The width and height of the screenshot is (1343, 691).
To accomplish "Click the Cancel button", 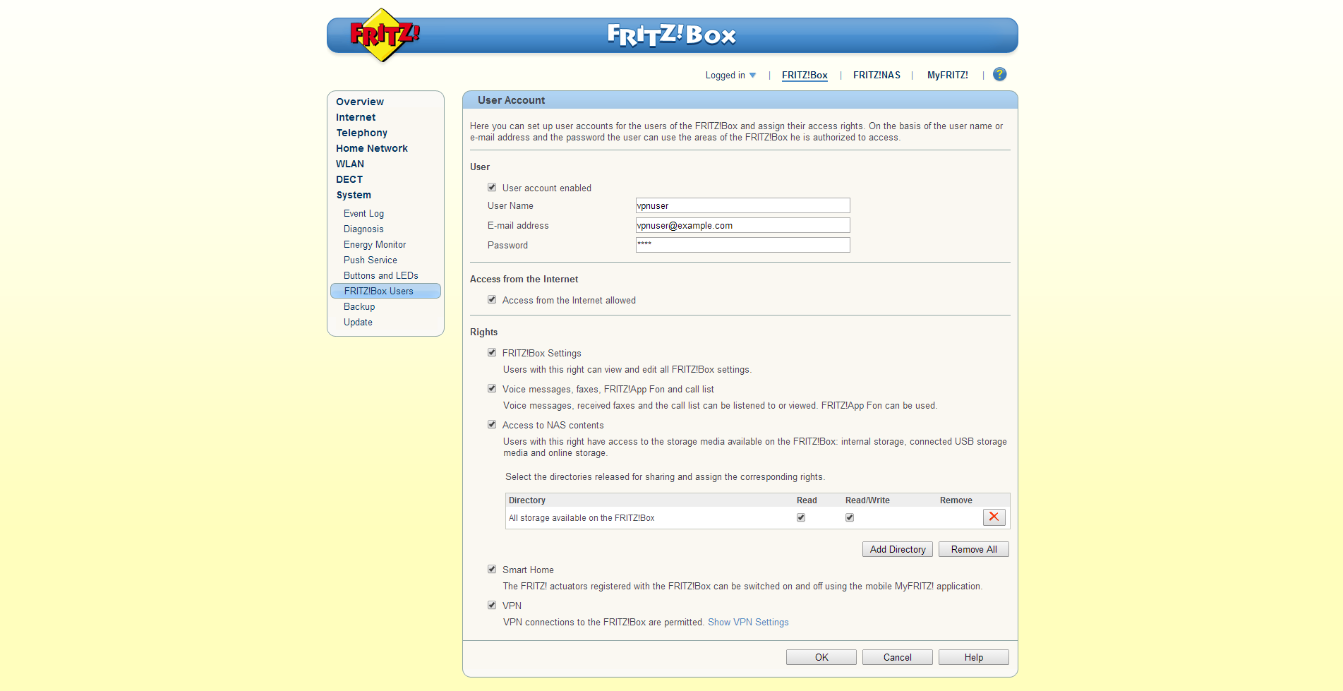I will (898, 657).
